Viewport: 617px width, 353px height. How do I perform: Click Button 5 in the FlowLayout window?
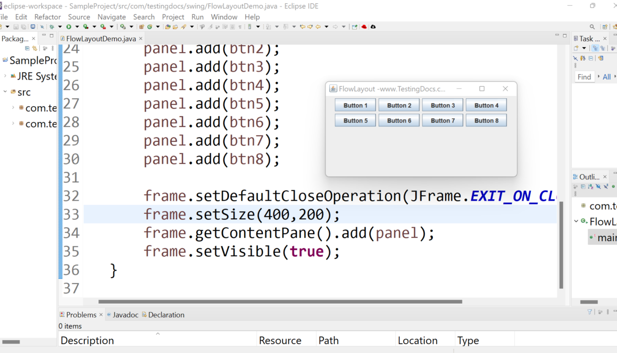355,120
